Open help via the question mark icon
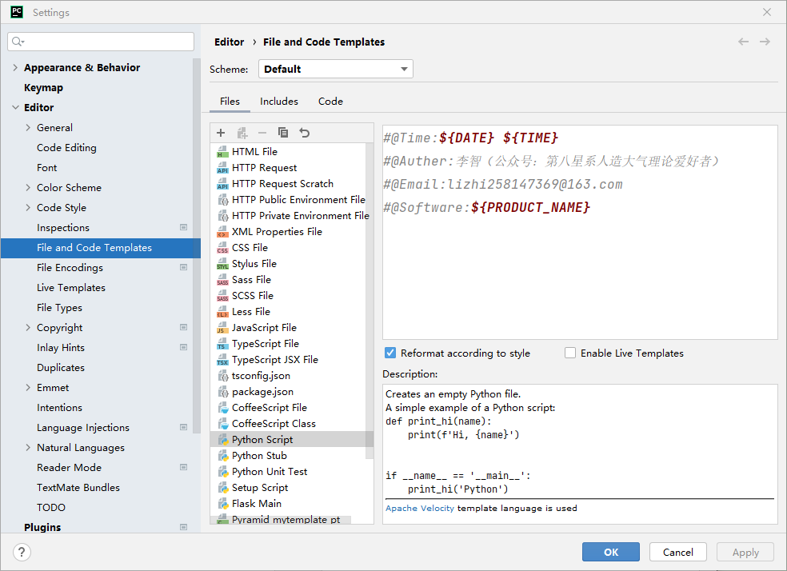Image resolution: width=787 pixels, height=571 pixels. pos(22,553)
